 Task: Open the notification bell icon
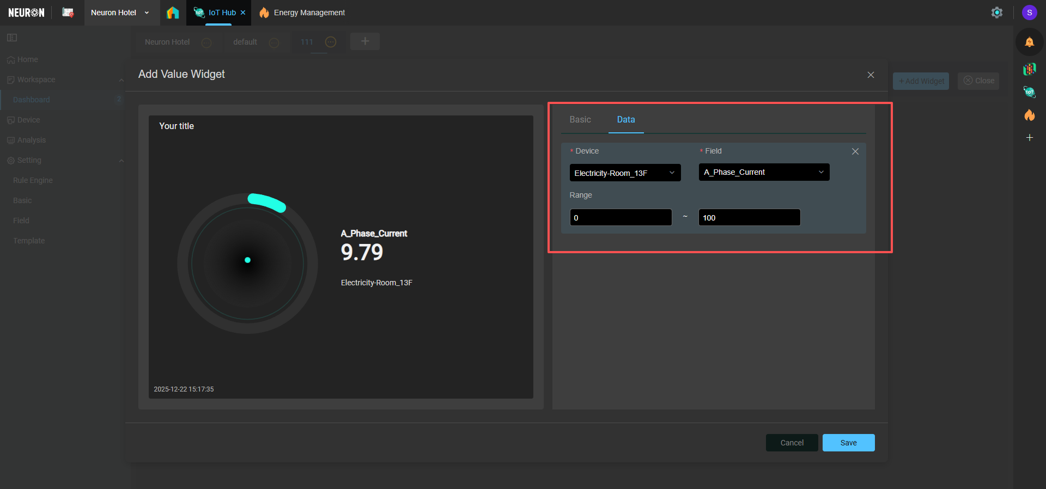click(x=1029, y=42)
